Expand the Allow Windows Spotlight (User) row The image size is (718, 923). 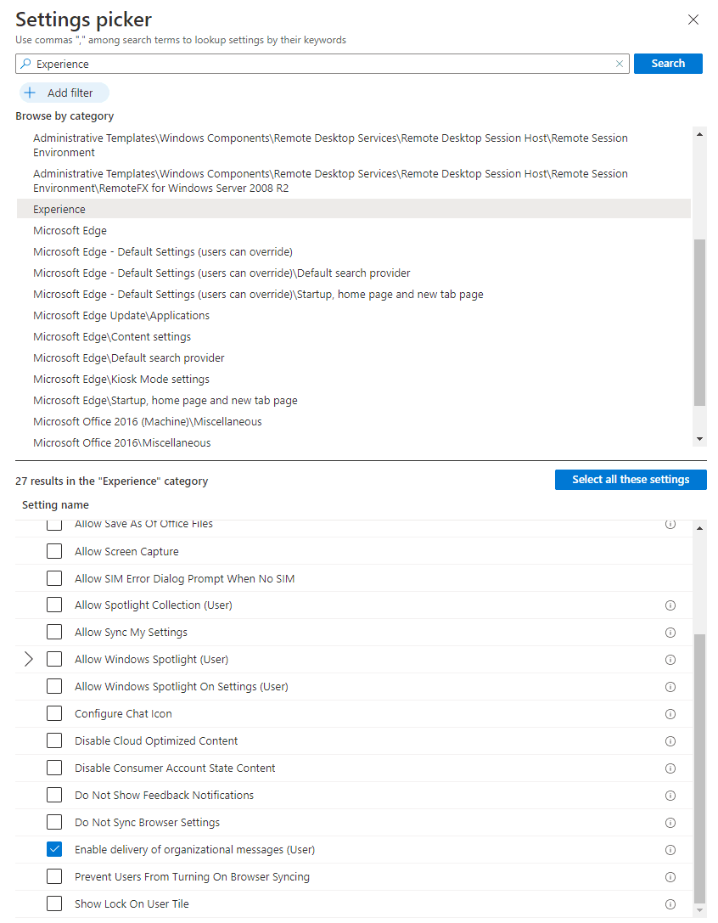tap(29, 659)
